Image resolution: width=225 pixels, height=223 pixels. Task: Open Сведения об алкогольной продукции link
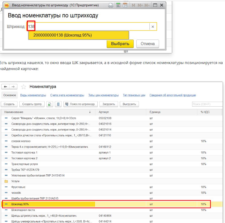(173, 95)
